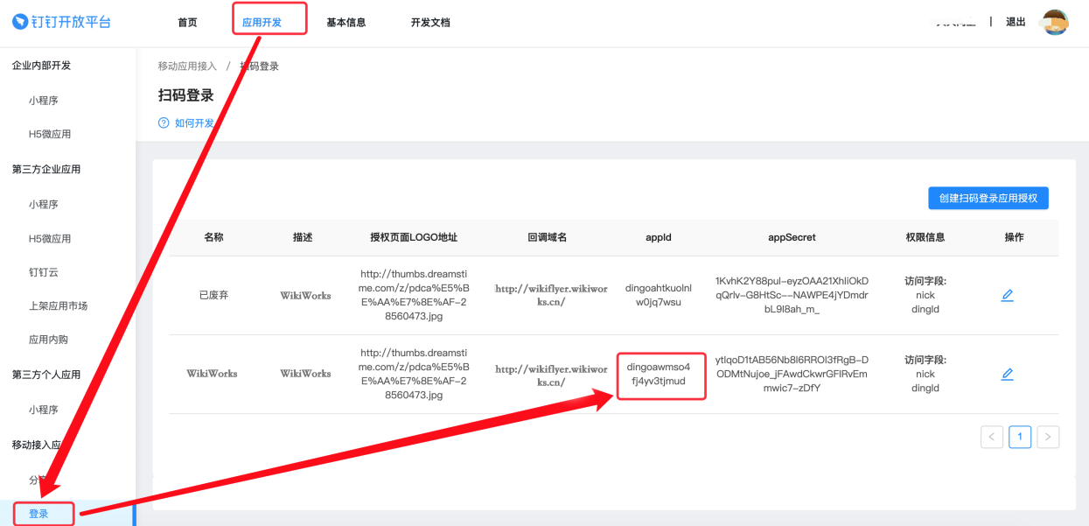
Task: Open the user avatar in the header
Action: click(1056, 22)
